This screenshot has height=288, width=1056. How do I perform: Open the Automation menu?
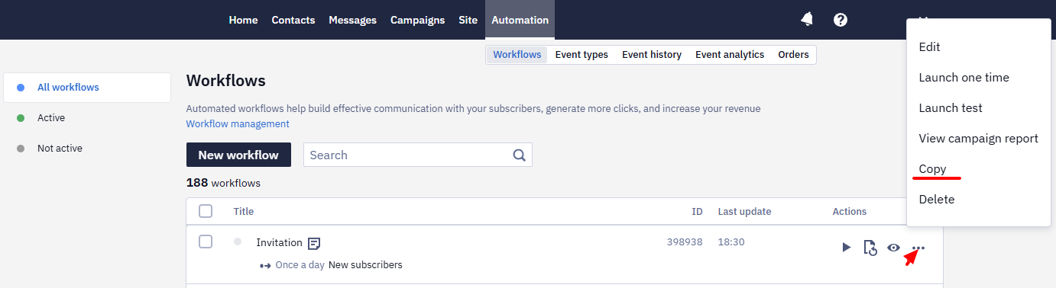520,20
